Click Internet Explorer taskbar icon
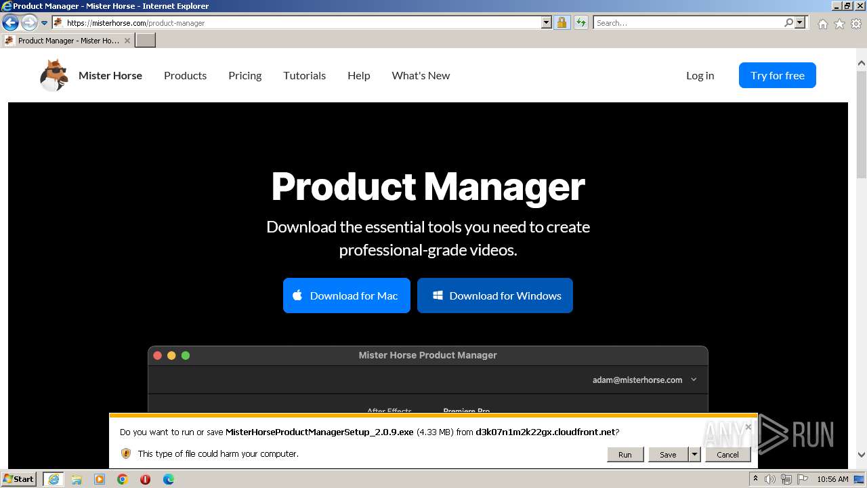867x488 pixels. pos(53,479)
